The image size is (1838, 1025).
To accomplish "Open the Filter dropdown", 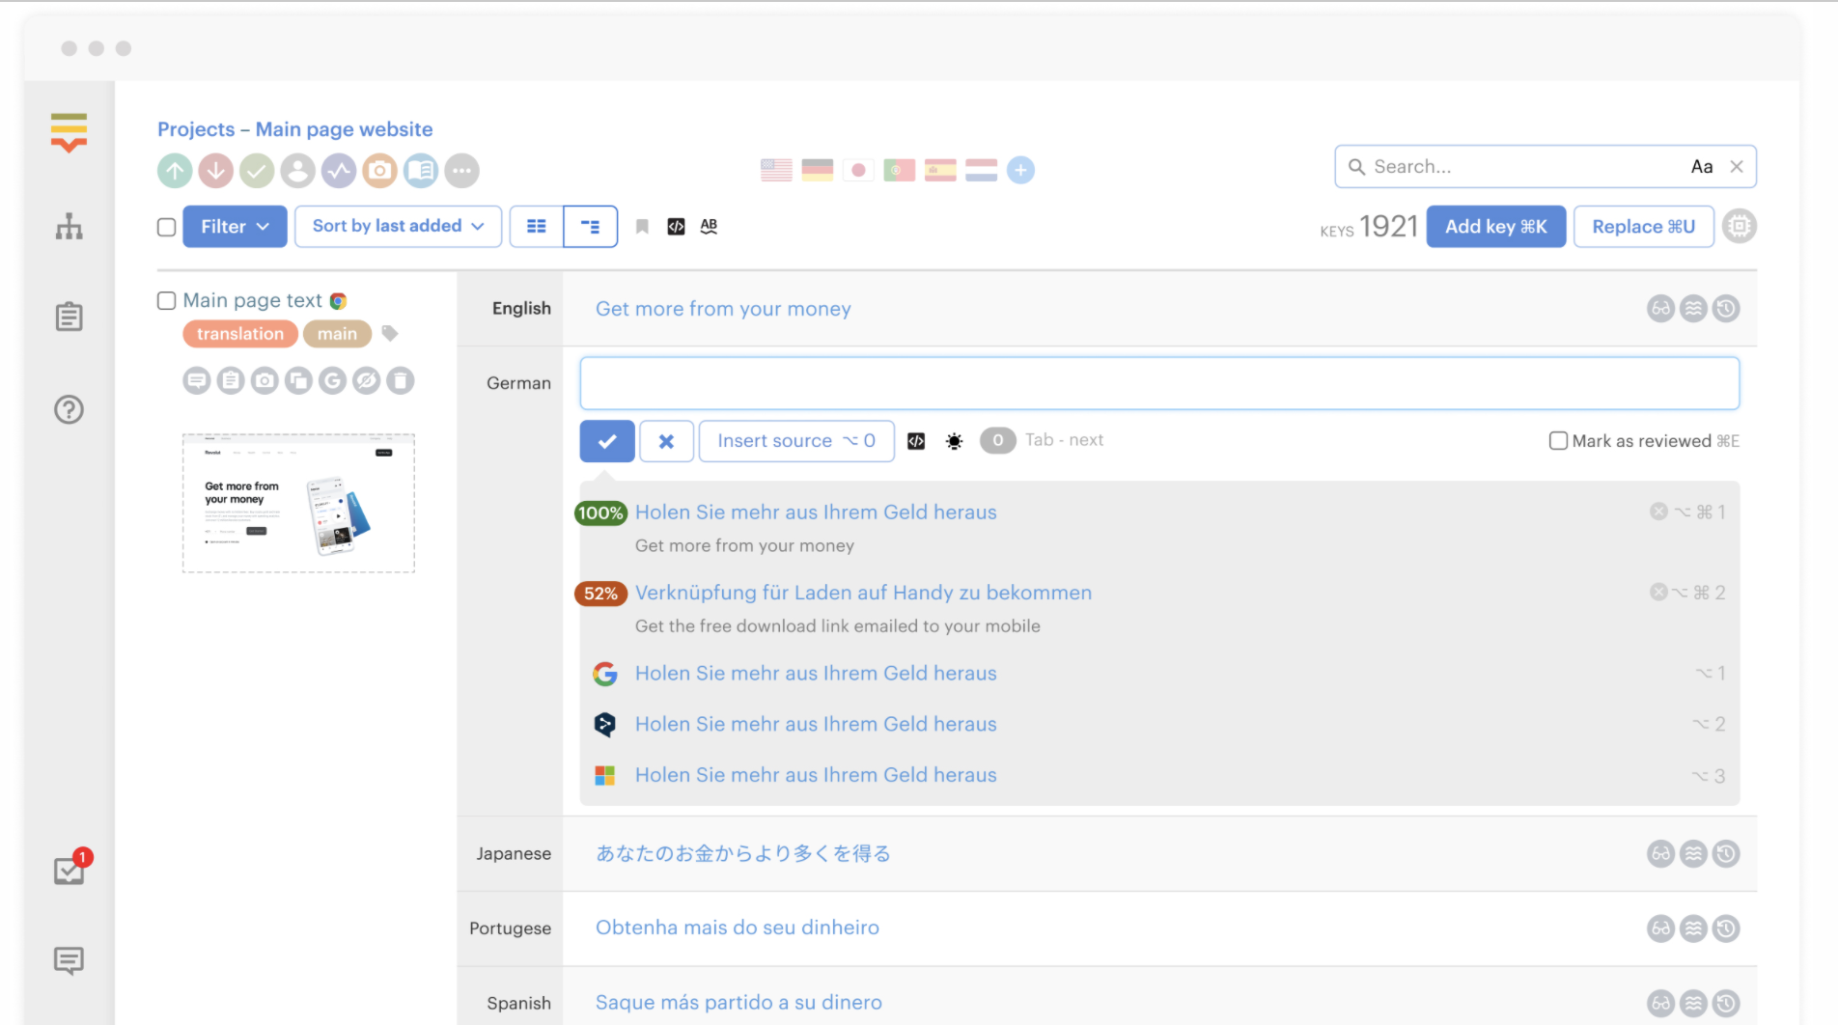I will (x=235, y=227).
